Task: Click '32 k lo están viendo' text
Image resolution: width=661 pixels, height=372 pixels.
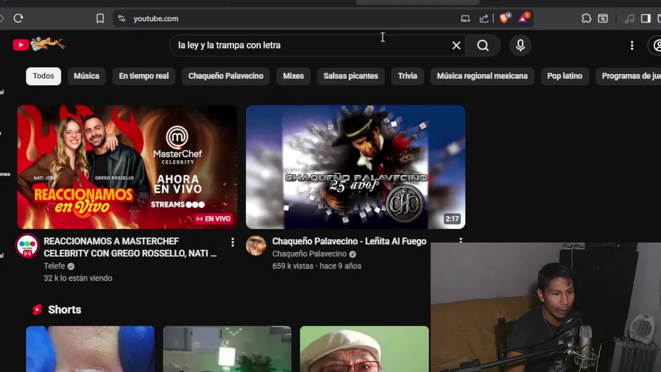Action: click(x=78, y=278)
